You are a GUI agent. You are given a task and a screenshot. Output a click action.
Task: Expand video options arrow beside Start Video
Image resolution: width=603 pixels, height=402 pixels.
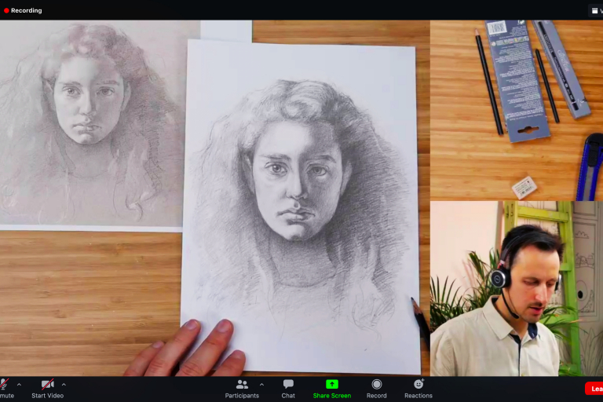pyautogui.click(x=64, y=384)
